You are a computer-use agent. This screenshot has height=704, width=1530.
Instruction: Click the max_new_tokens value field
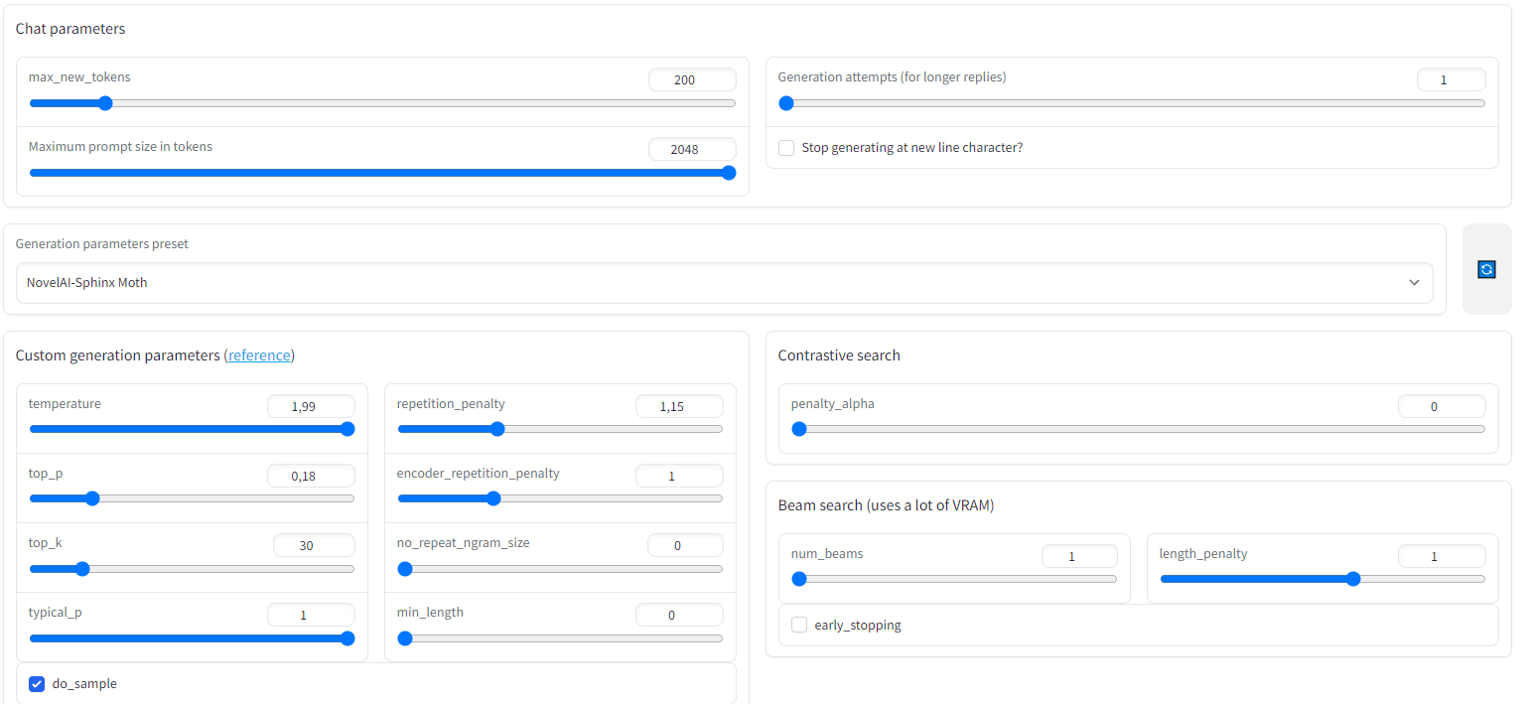(x=692, y=79)
